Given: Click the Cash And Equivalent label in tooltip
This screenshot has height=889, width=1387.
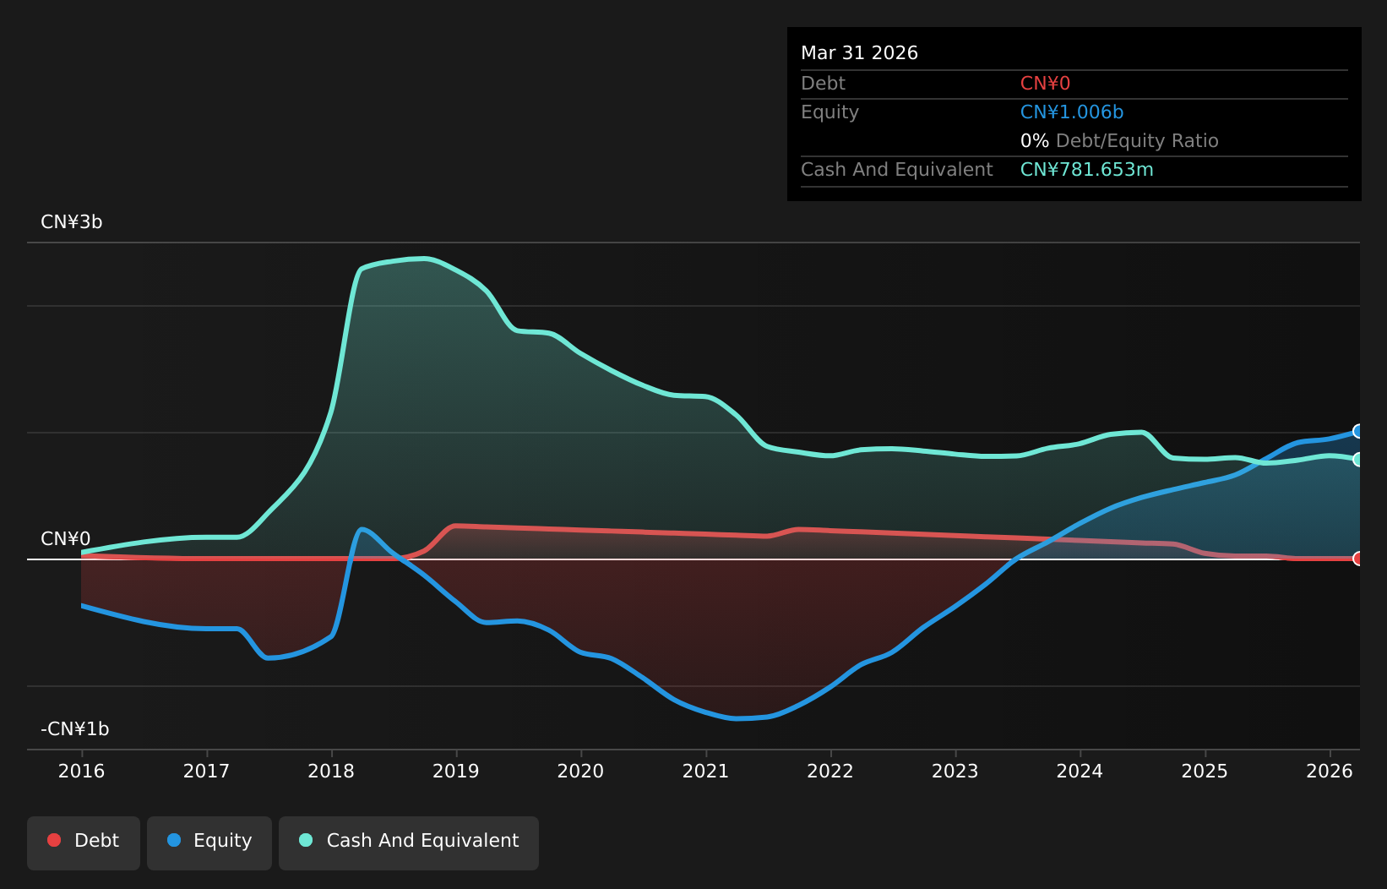Looking at the screenshot, I should [x=897, y=170].
